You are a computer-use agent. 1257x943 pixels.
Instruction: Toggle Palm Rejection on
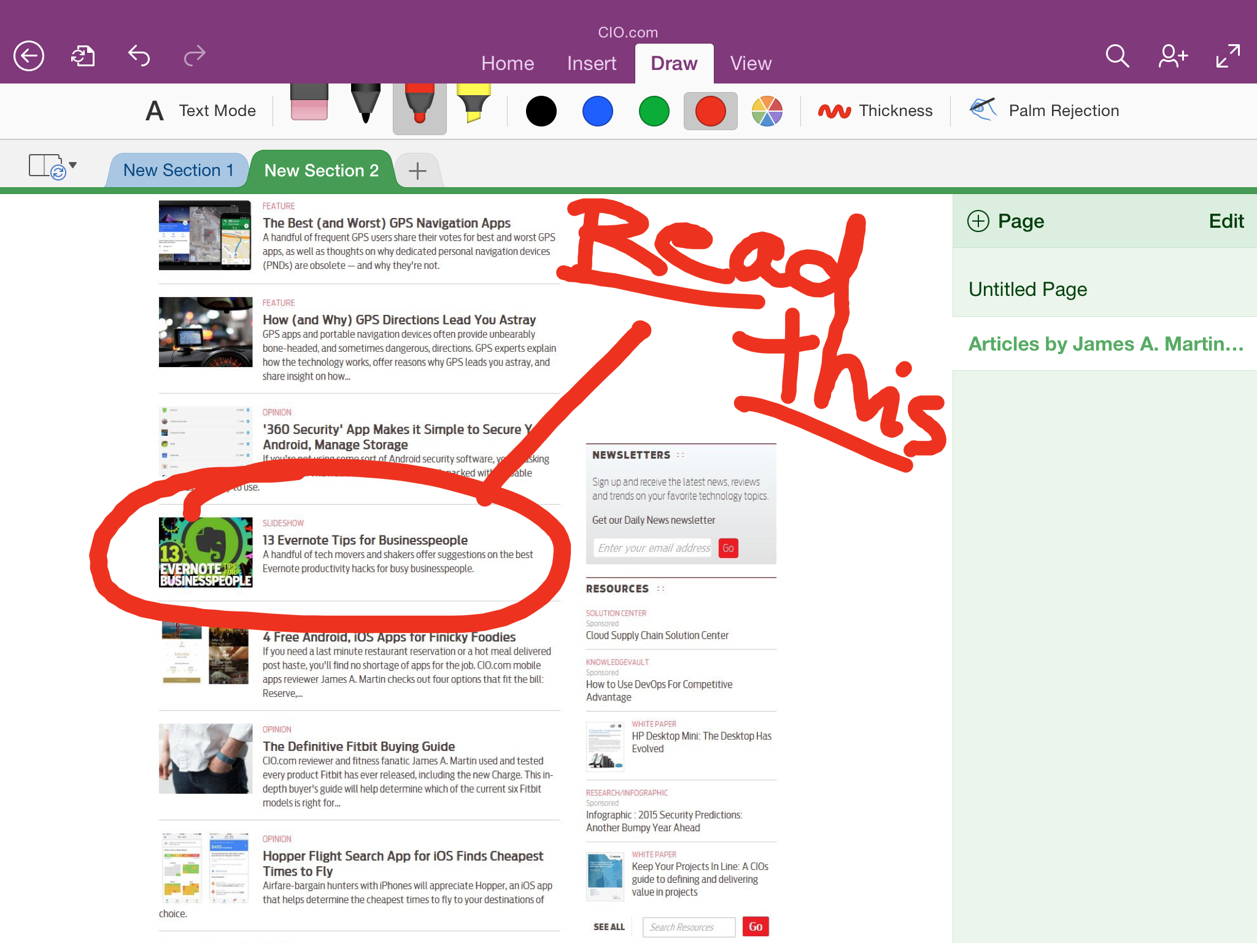(1044, 110)
